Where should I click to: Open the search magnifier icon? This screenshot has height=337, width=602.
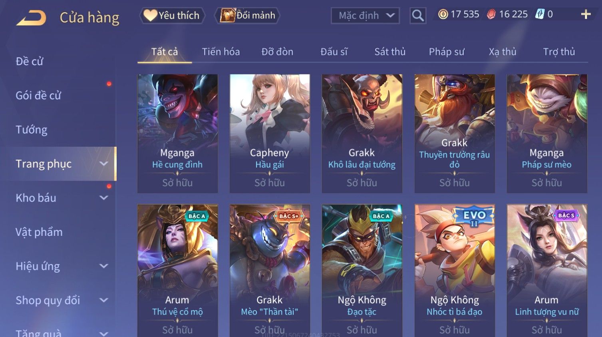(418, 16)
